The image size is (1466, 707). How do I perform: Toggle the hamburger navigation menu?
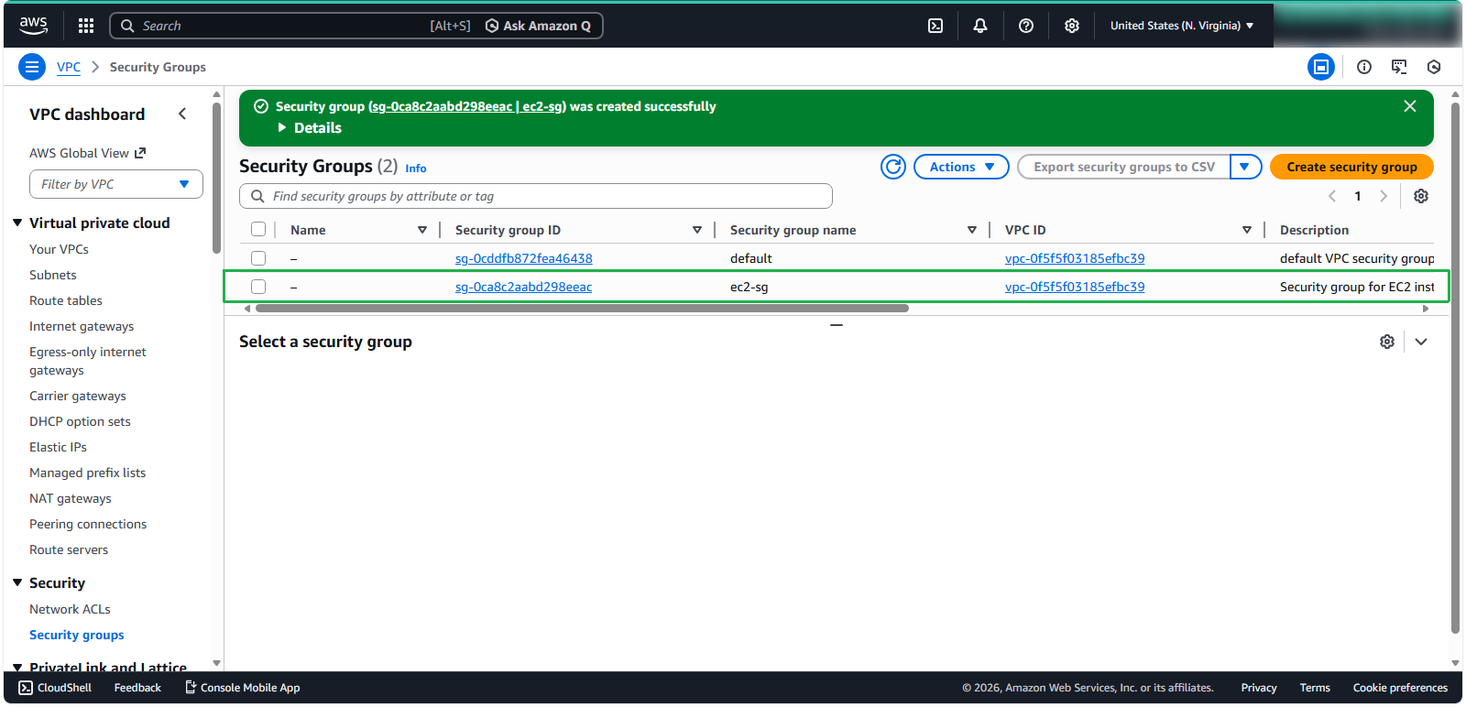point(32,67)
